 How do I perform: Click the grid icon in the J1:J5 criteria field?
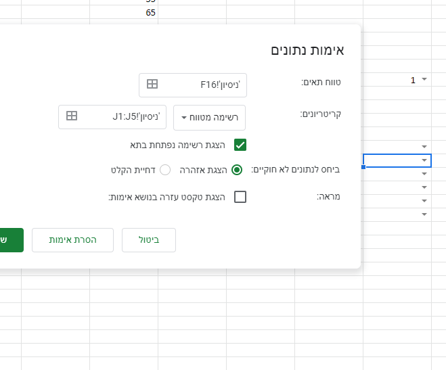coord(72,116)
